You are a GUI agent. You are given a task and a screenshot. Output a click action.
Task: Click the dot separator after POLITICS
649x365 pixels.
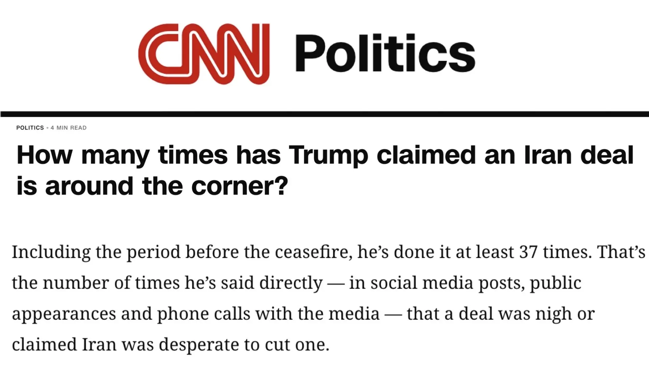47,128
